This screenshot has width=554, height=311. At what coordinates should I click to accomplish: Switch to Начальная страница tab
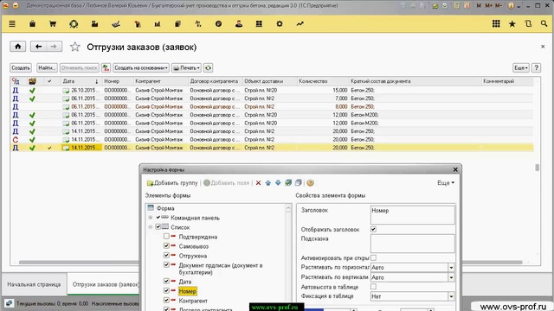point(34,284)
